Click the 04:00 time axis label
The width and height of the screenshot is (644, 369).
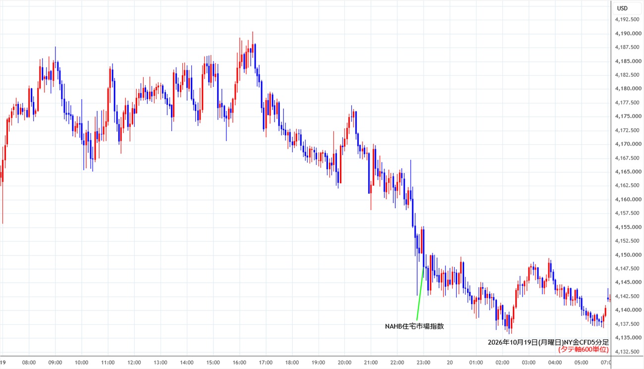(x=555, y=363)
